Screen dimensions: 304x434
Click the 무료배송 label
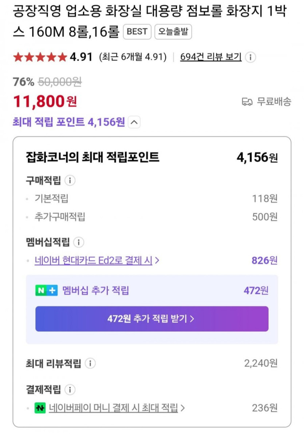274,102
